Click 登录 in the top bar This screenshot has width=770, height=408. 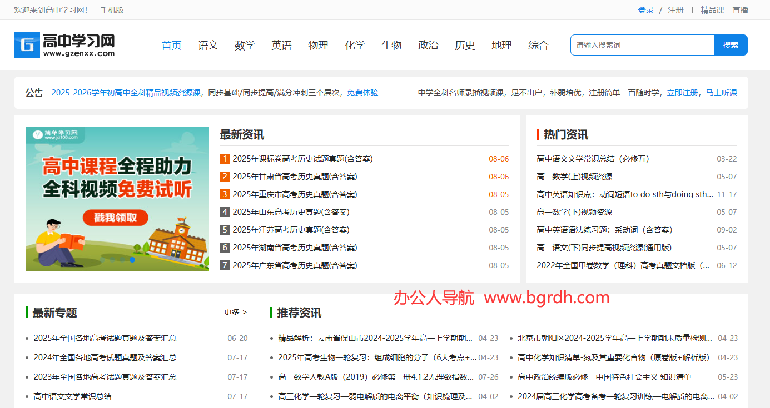coord(645,10)
